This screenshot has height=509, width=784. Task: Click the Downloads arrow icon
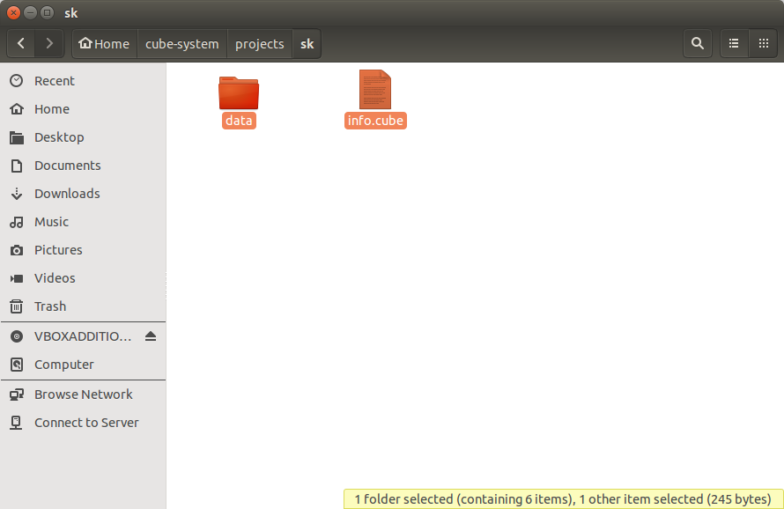click(x=17, y=194)
